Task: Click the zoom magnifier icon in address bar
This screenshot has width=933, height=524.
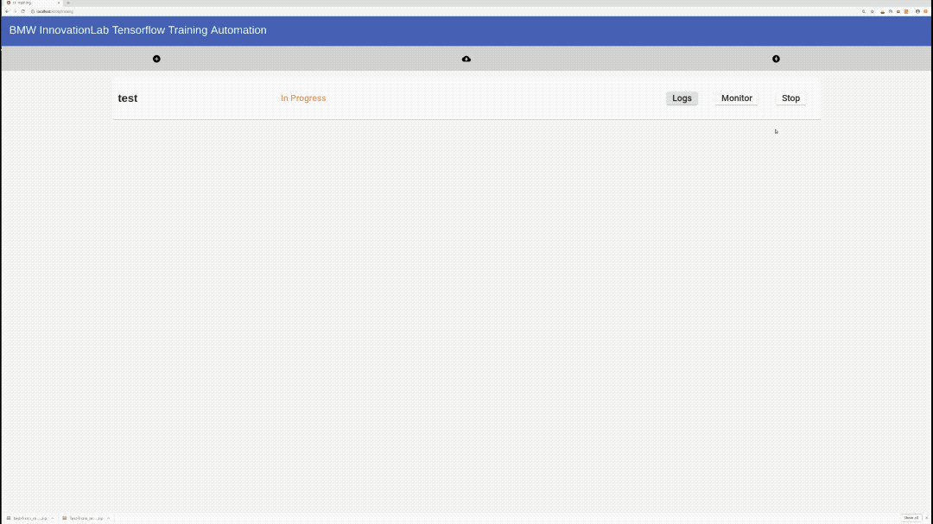Action: [x=864, y=11]
